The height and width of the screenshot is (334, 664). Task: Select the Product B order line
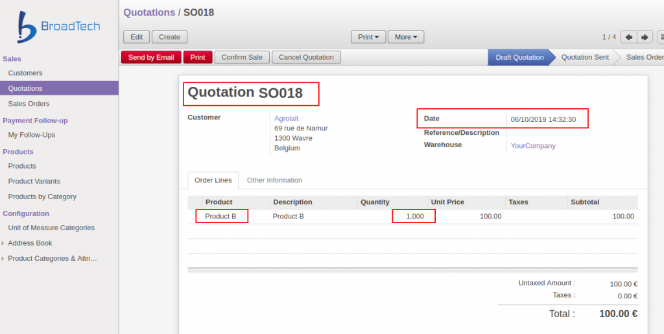pos(221,216)
